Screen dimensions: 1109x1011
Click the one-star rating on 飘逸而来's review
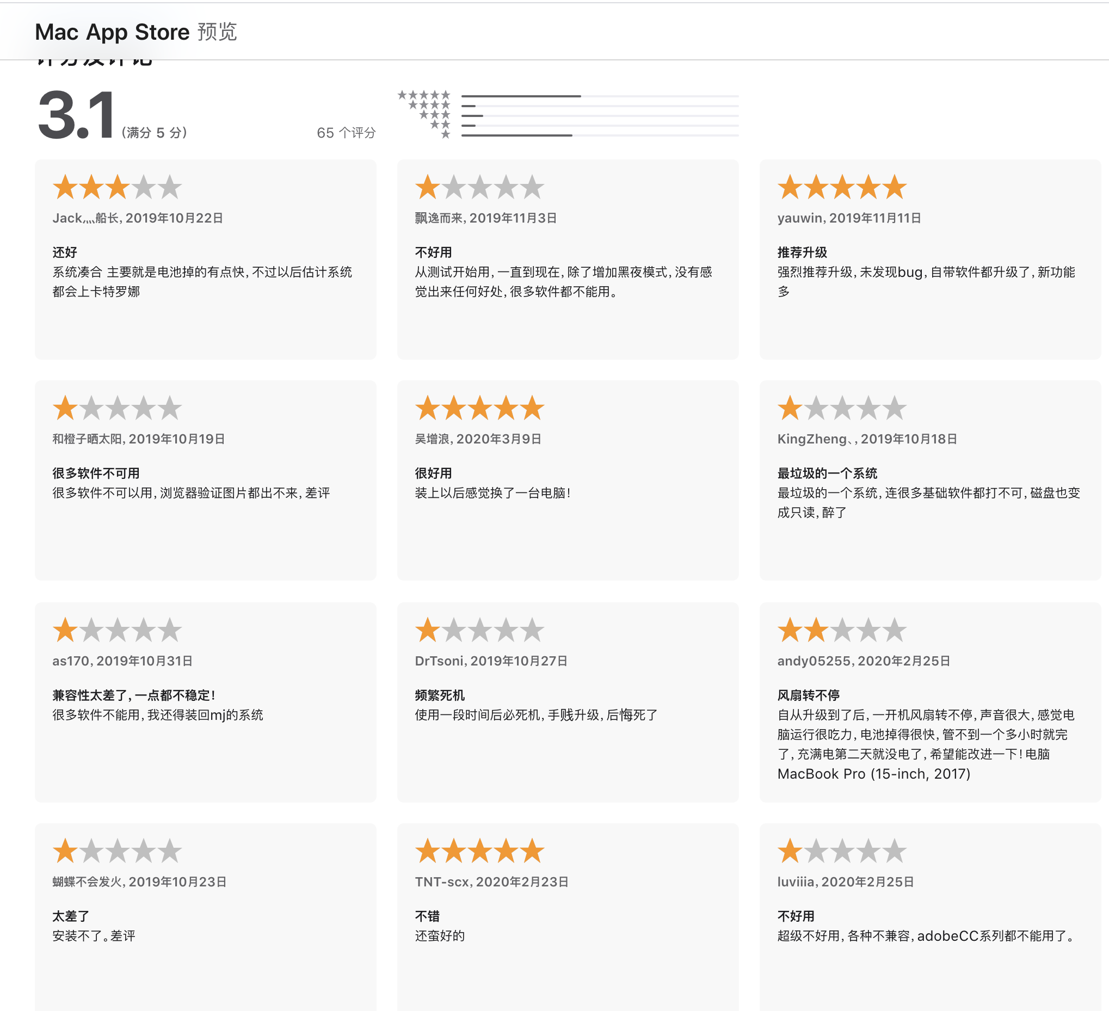point(480,187)
